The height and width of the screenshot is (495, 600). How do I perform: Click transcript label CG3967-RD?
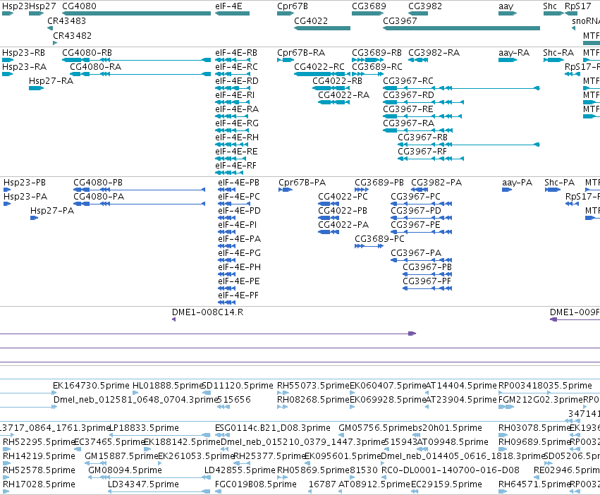tap(408, 95)
